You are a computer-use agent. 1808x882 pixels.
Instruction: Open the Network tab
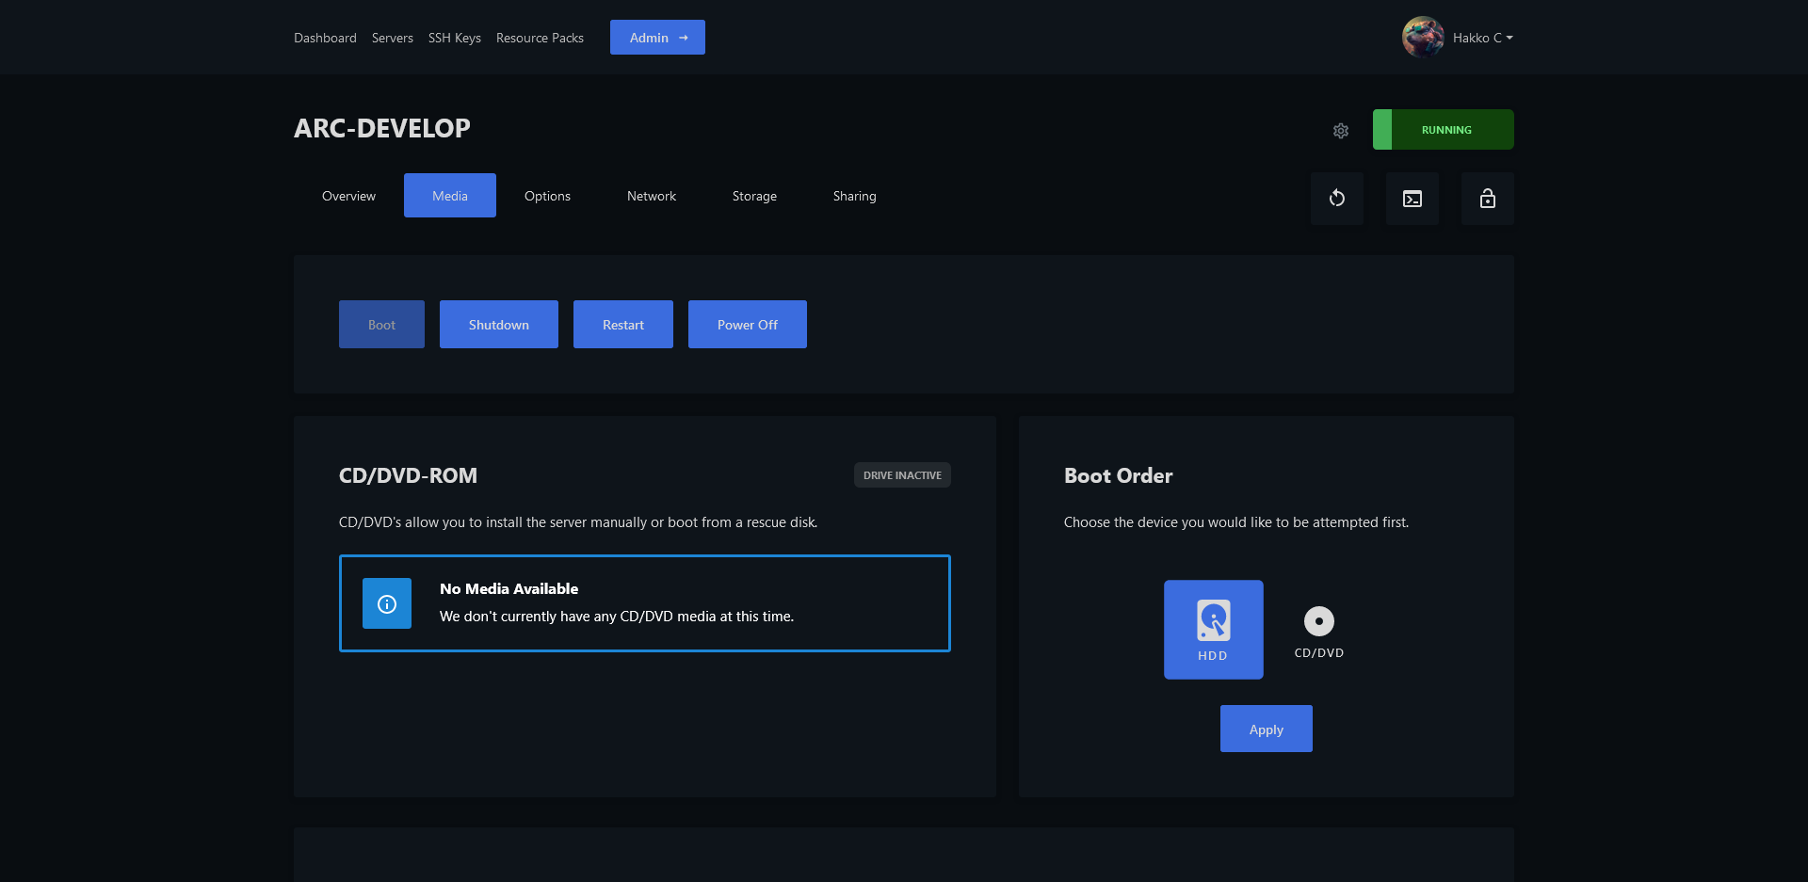click(652, 196)
